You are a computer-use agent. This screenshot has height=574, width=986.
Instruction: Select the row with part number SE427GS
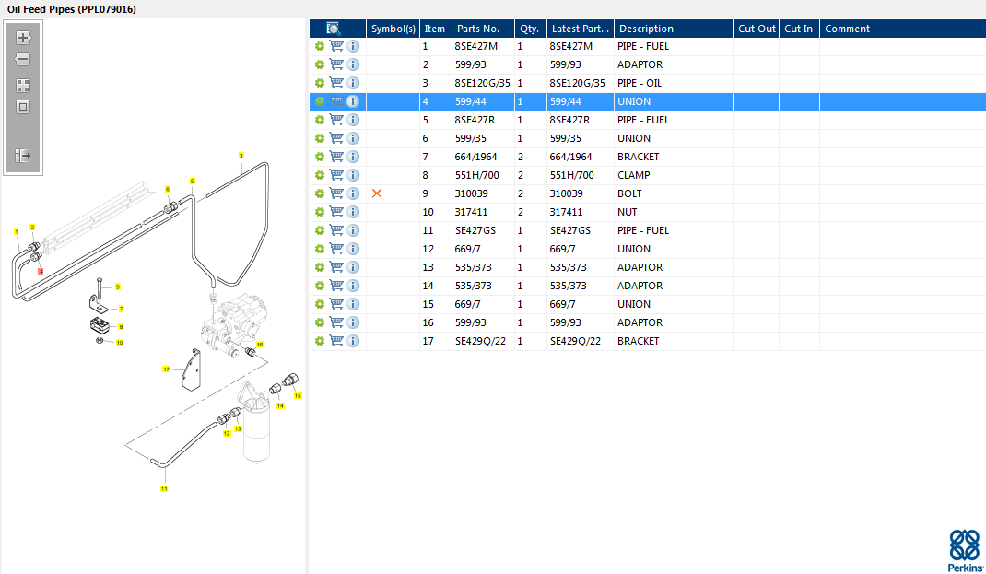[648, 230]
